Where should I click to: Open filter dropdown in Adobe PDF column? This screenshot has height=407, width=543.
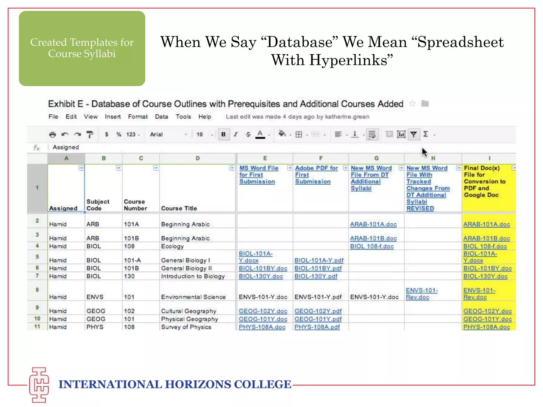pos(346,168)
